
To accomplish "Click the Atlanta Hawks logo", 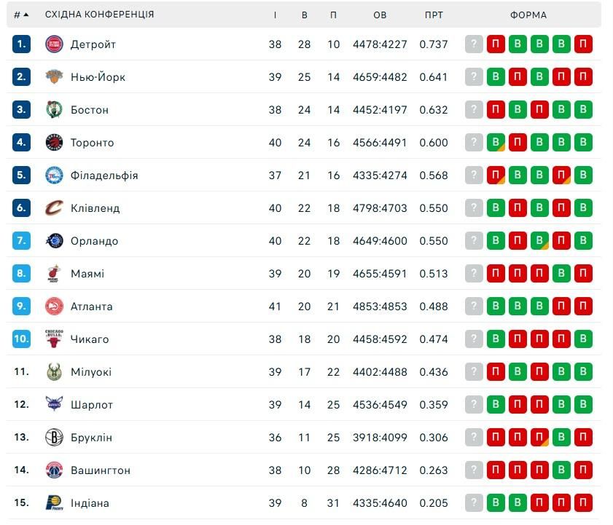I will click(55, 307).
